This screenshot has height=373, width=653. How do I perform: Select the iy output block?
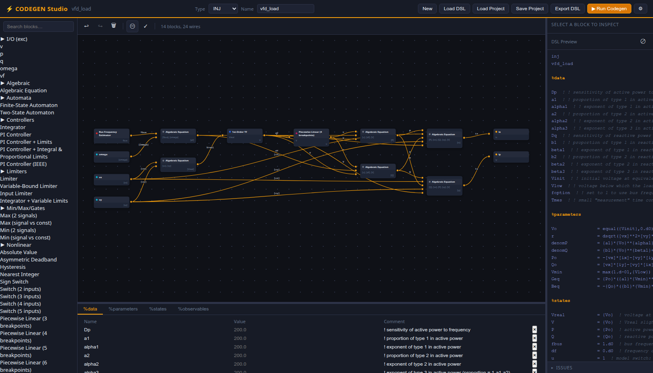(x=511, y=157)
